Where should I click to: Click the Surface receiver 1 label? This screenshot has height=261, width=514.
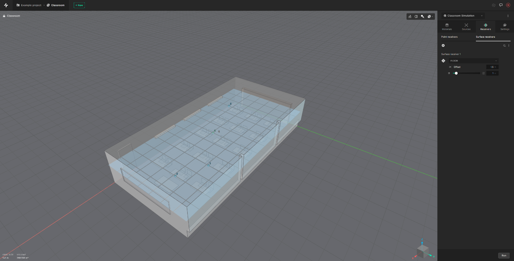pyautogui.click(x=451, y=54)
